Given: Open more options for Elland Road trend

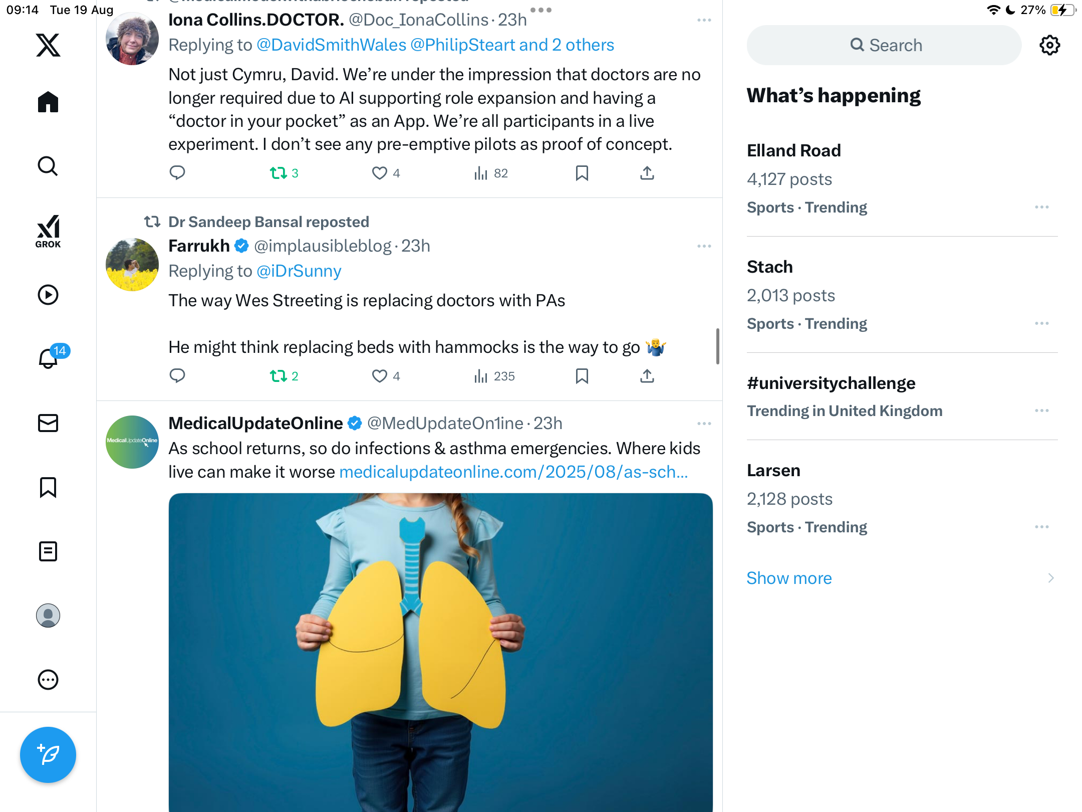Looking at the screenshot, I should (x=1041, y=207).
